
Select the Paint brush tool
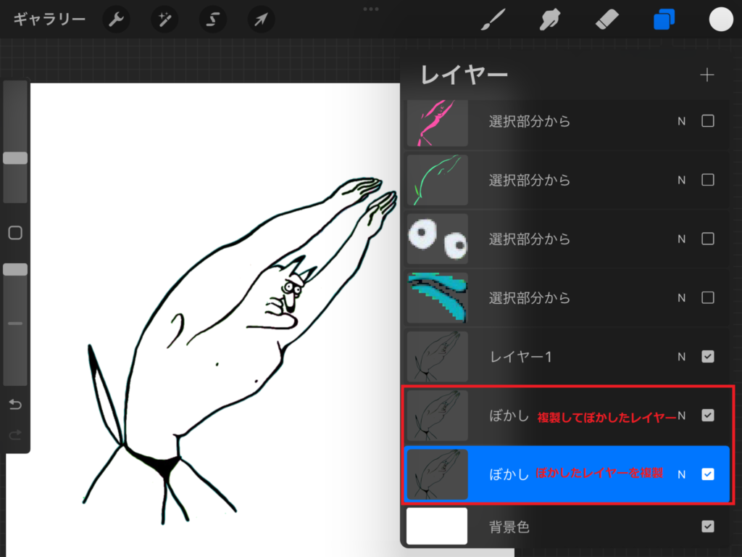pos(493,20)
